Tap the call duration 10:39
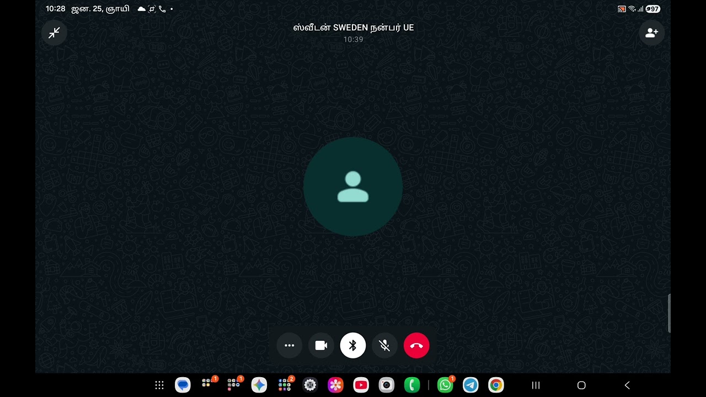The image size is (706, 397). point(353,40)
